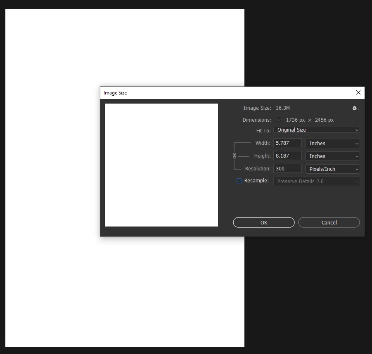Toggle the constrain proportions chain link icon
Screen dimensions: 372x354
235,156
